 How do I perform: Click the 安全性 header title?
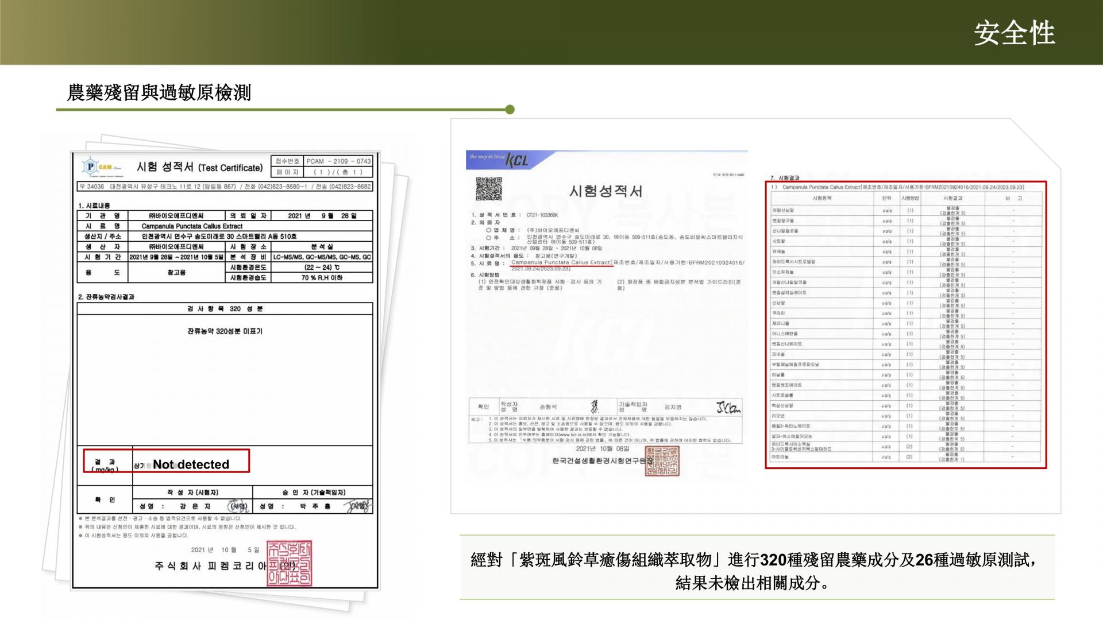[1014, 33]
